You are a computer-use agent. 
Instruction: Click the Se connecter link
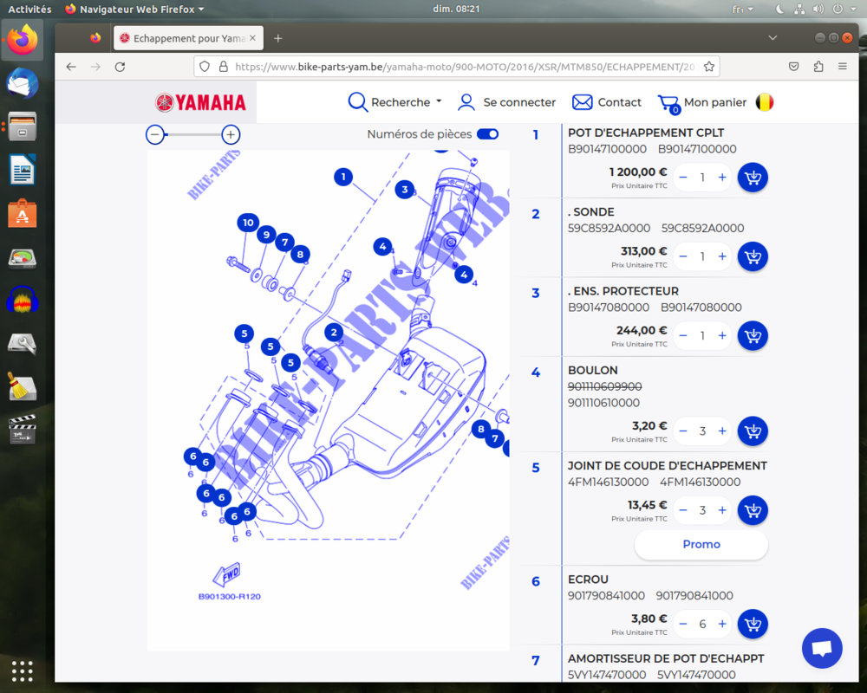(506, 102)
